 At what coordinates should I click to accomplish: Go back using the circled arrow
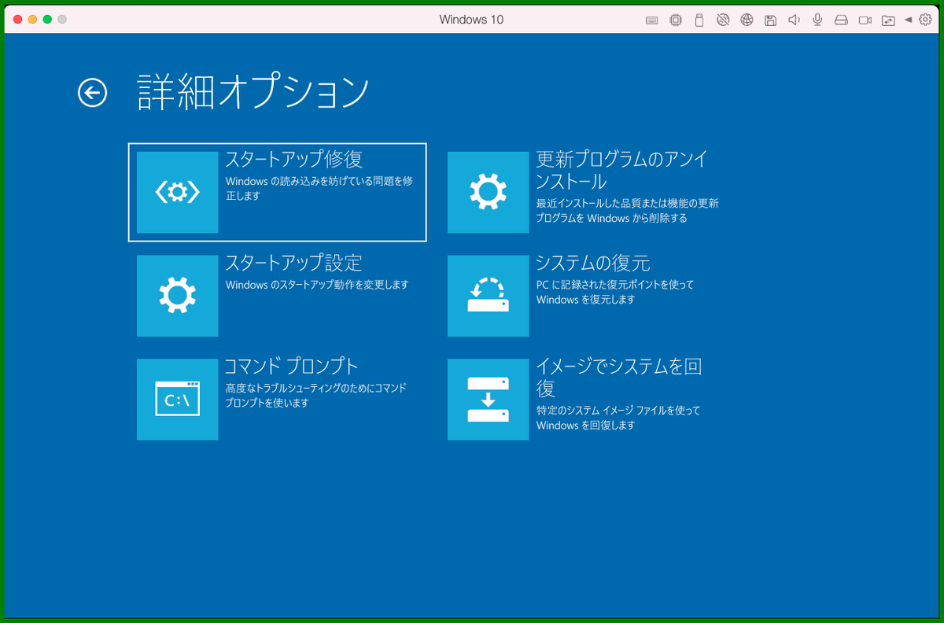pyautogui.click(x=92, y=93)
